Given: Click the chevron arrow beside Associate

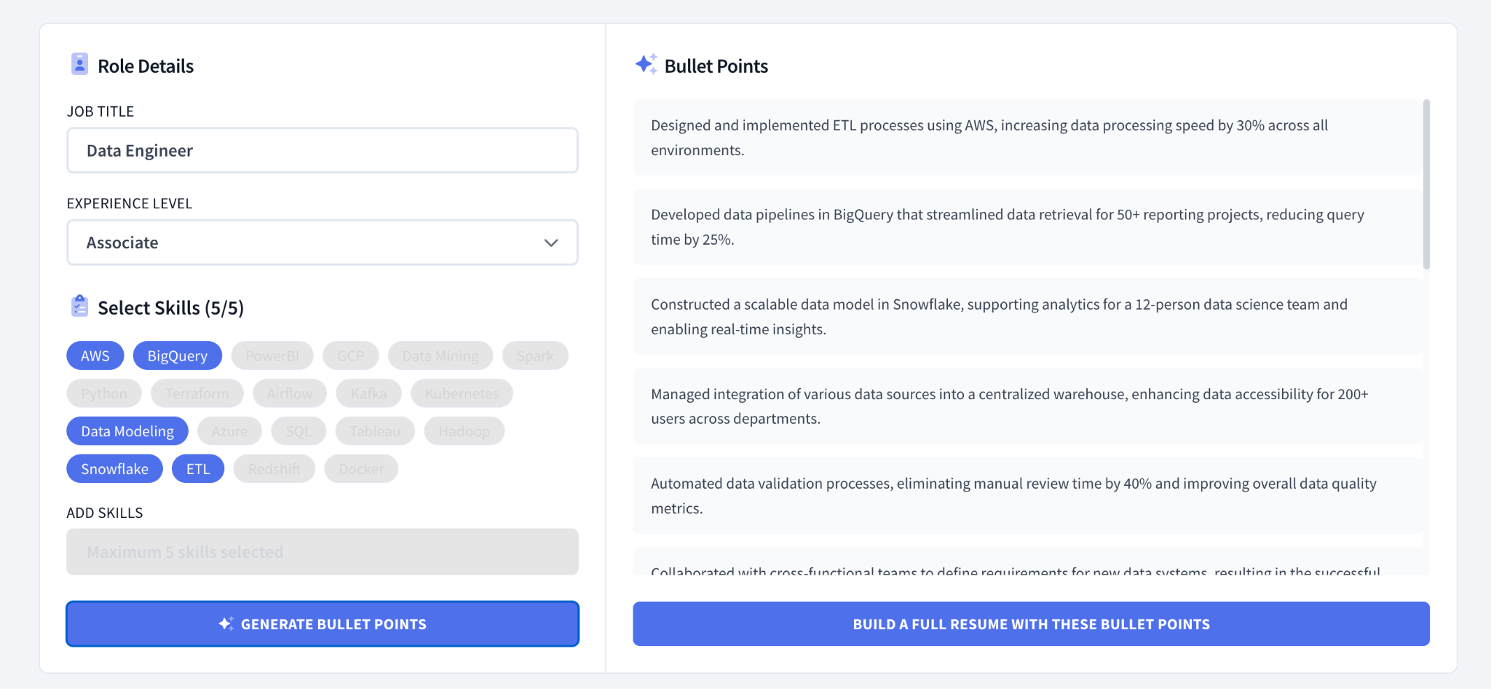Looking at the screenshot, I should pos(551,243).
